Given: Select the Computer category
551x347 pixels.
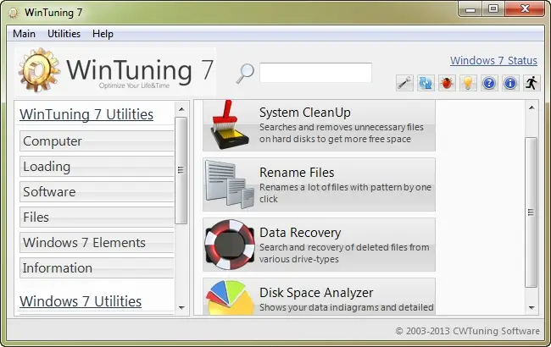Looking at the screenshot, I should (97, 141).
